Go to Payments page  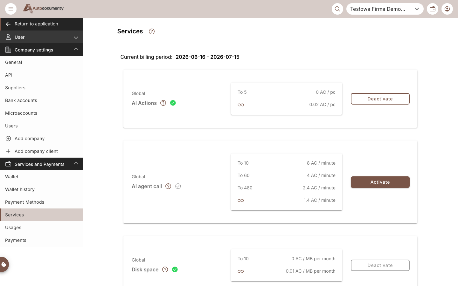[x=41, y=240]
